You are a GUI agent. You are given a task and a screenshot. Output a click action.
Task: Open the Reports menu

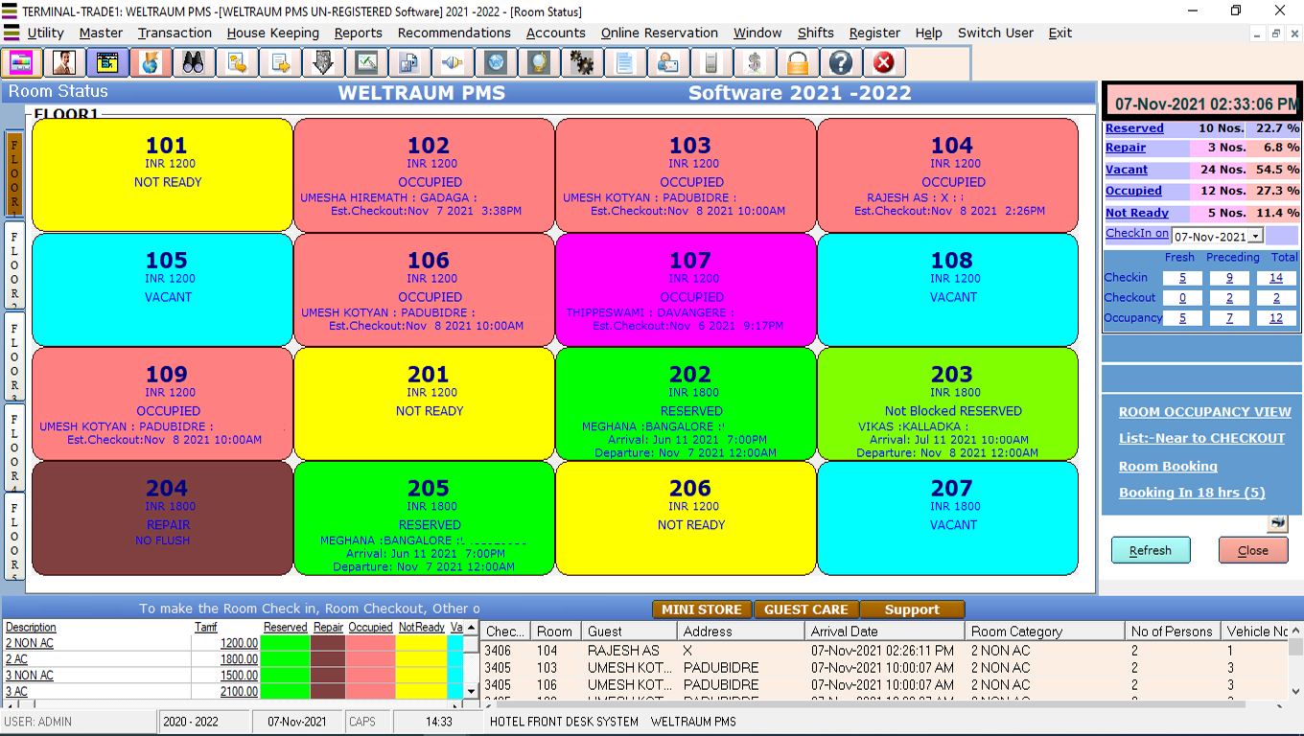359,33
